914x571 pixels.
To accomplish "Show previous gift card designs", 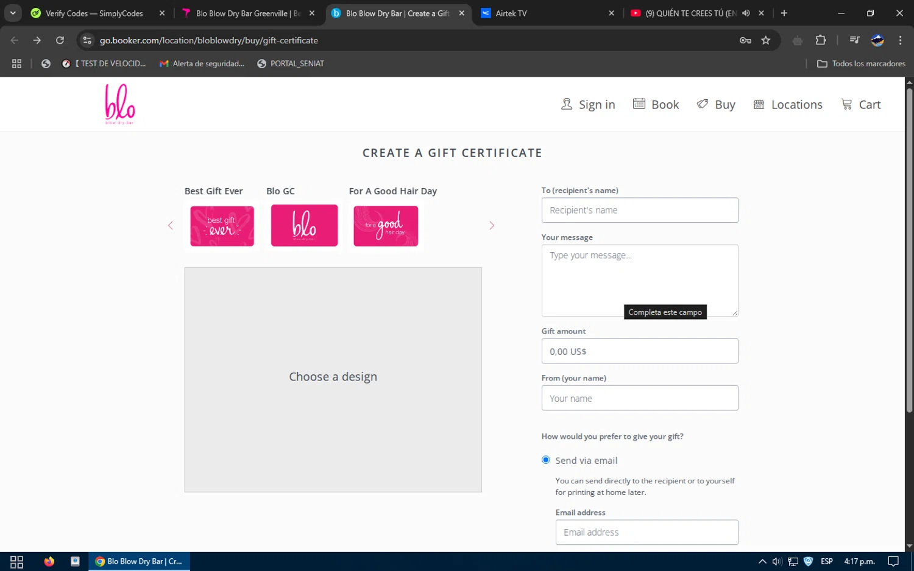I will (171, 226).
